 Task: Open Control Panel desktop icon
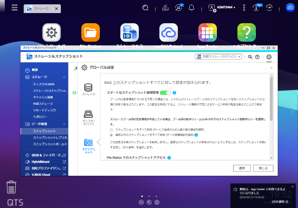(x=52, y=33)
